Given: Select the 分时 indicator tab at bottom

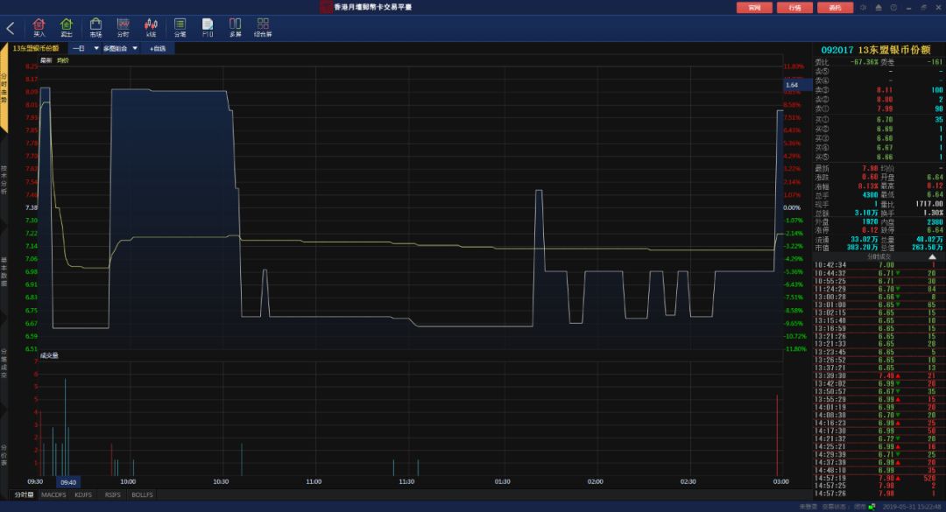Looking at the screenshot, I should click(x=25, y=494).
